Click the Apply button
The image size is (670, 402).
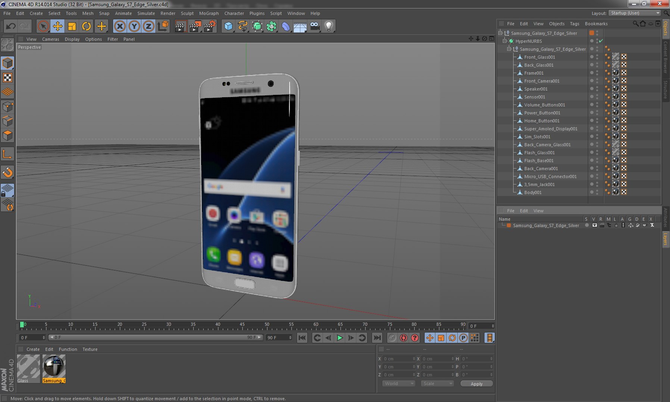coord(476,384)
